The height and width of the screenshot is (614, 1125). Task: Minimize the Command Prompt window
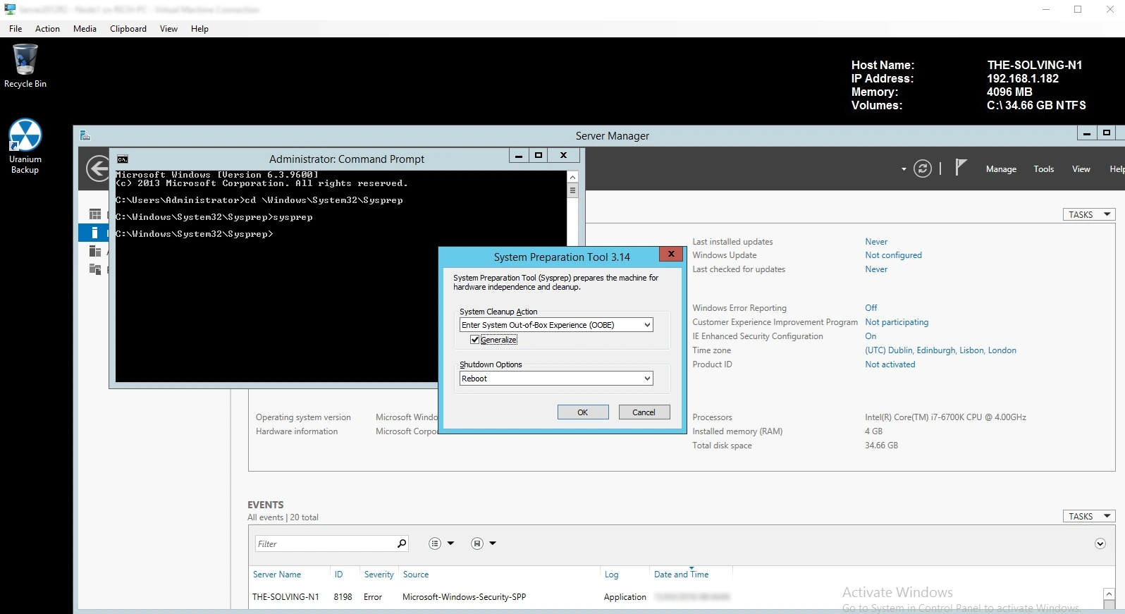(519, 156)
